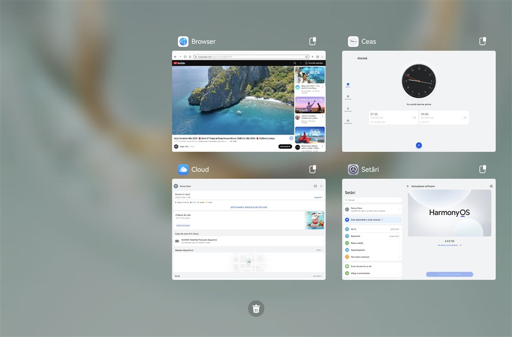512x337 pixels.
Task: Click the search field in Setări
Action: (x=372, y=200)
